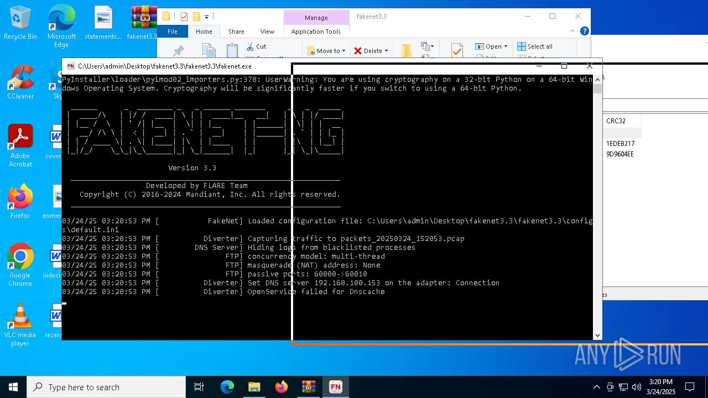Open Firefox from the taskbar
Image resolution: width=708 pixels, height=398 pixels.
(281, 387)
